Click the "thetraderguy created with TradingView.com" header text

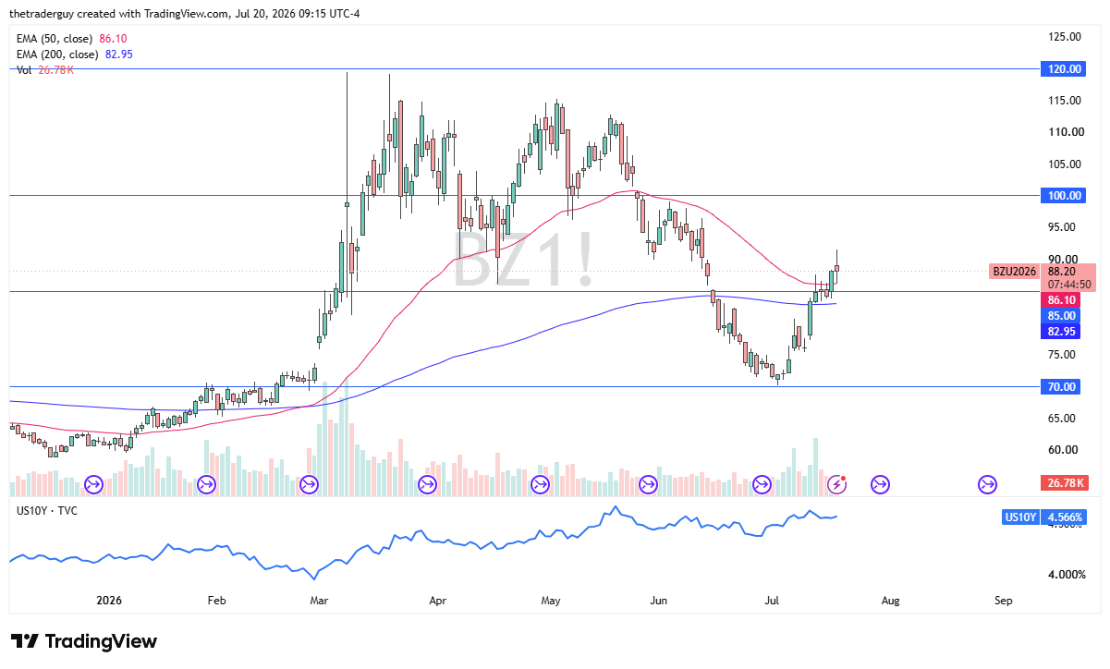click(x=117, y=14)
